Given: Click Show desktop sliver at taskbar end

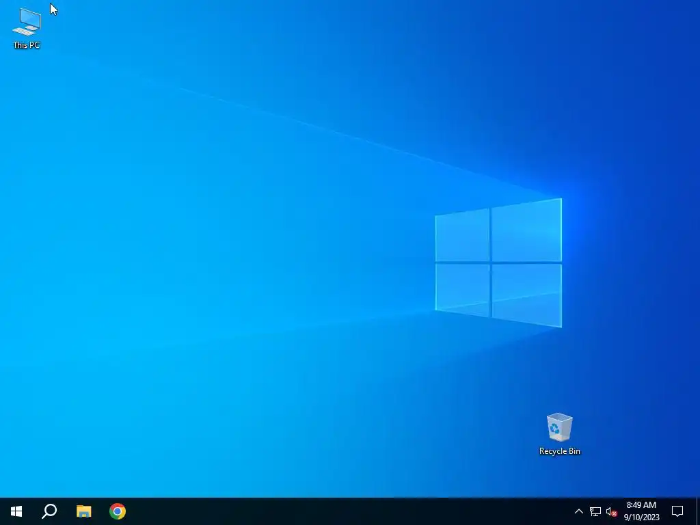Looking at the screenshot, I should pyautogui.click(x=698, y=511).
